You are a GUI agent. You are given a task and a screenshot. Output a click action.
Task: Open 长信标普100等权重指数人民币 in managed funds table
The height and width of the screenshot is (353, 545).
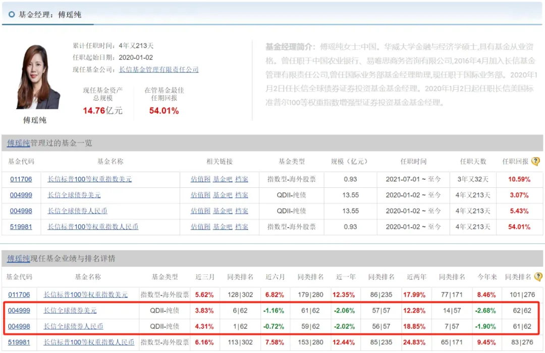tap(93, 227)
